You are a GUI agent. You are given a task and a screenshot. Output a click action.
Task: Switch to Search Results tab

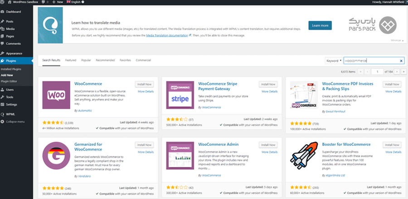[51, 60]
